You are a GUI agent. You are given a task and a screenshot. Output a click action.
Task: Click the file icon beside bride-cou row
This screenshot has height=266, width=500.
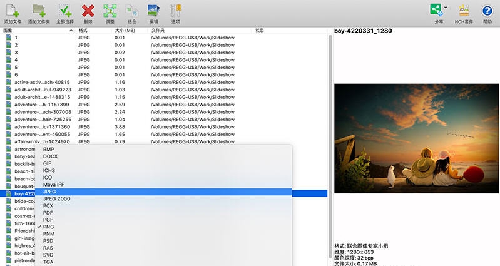[x=9, y=201]
